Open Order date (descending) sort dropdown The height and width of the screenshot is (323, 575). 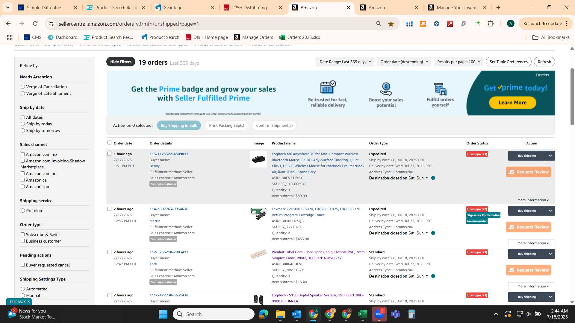404,62
